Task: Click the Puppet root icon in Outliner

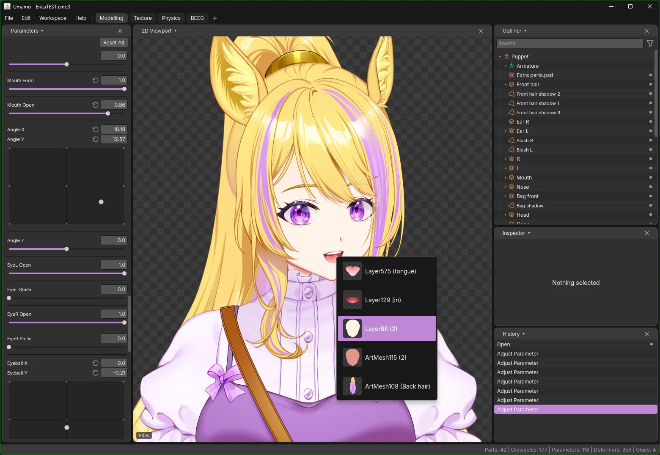Action: pyautogui.click(x=506, y=56)
